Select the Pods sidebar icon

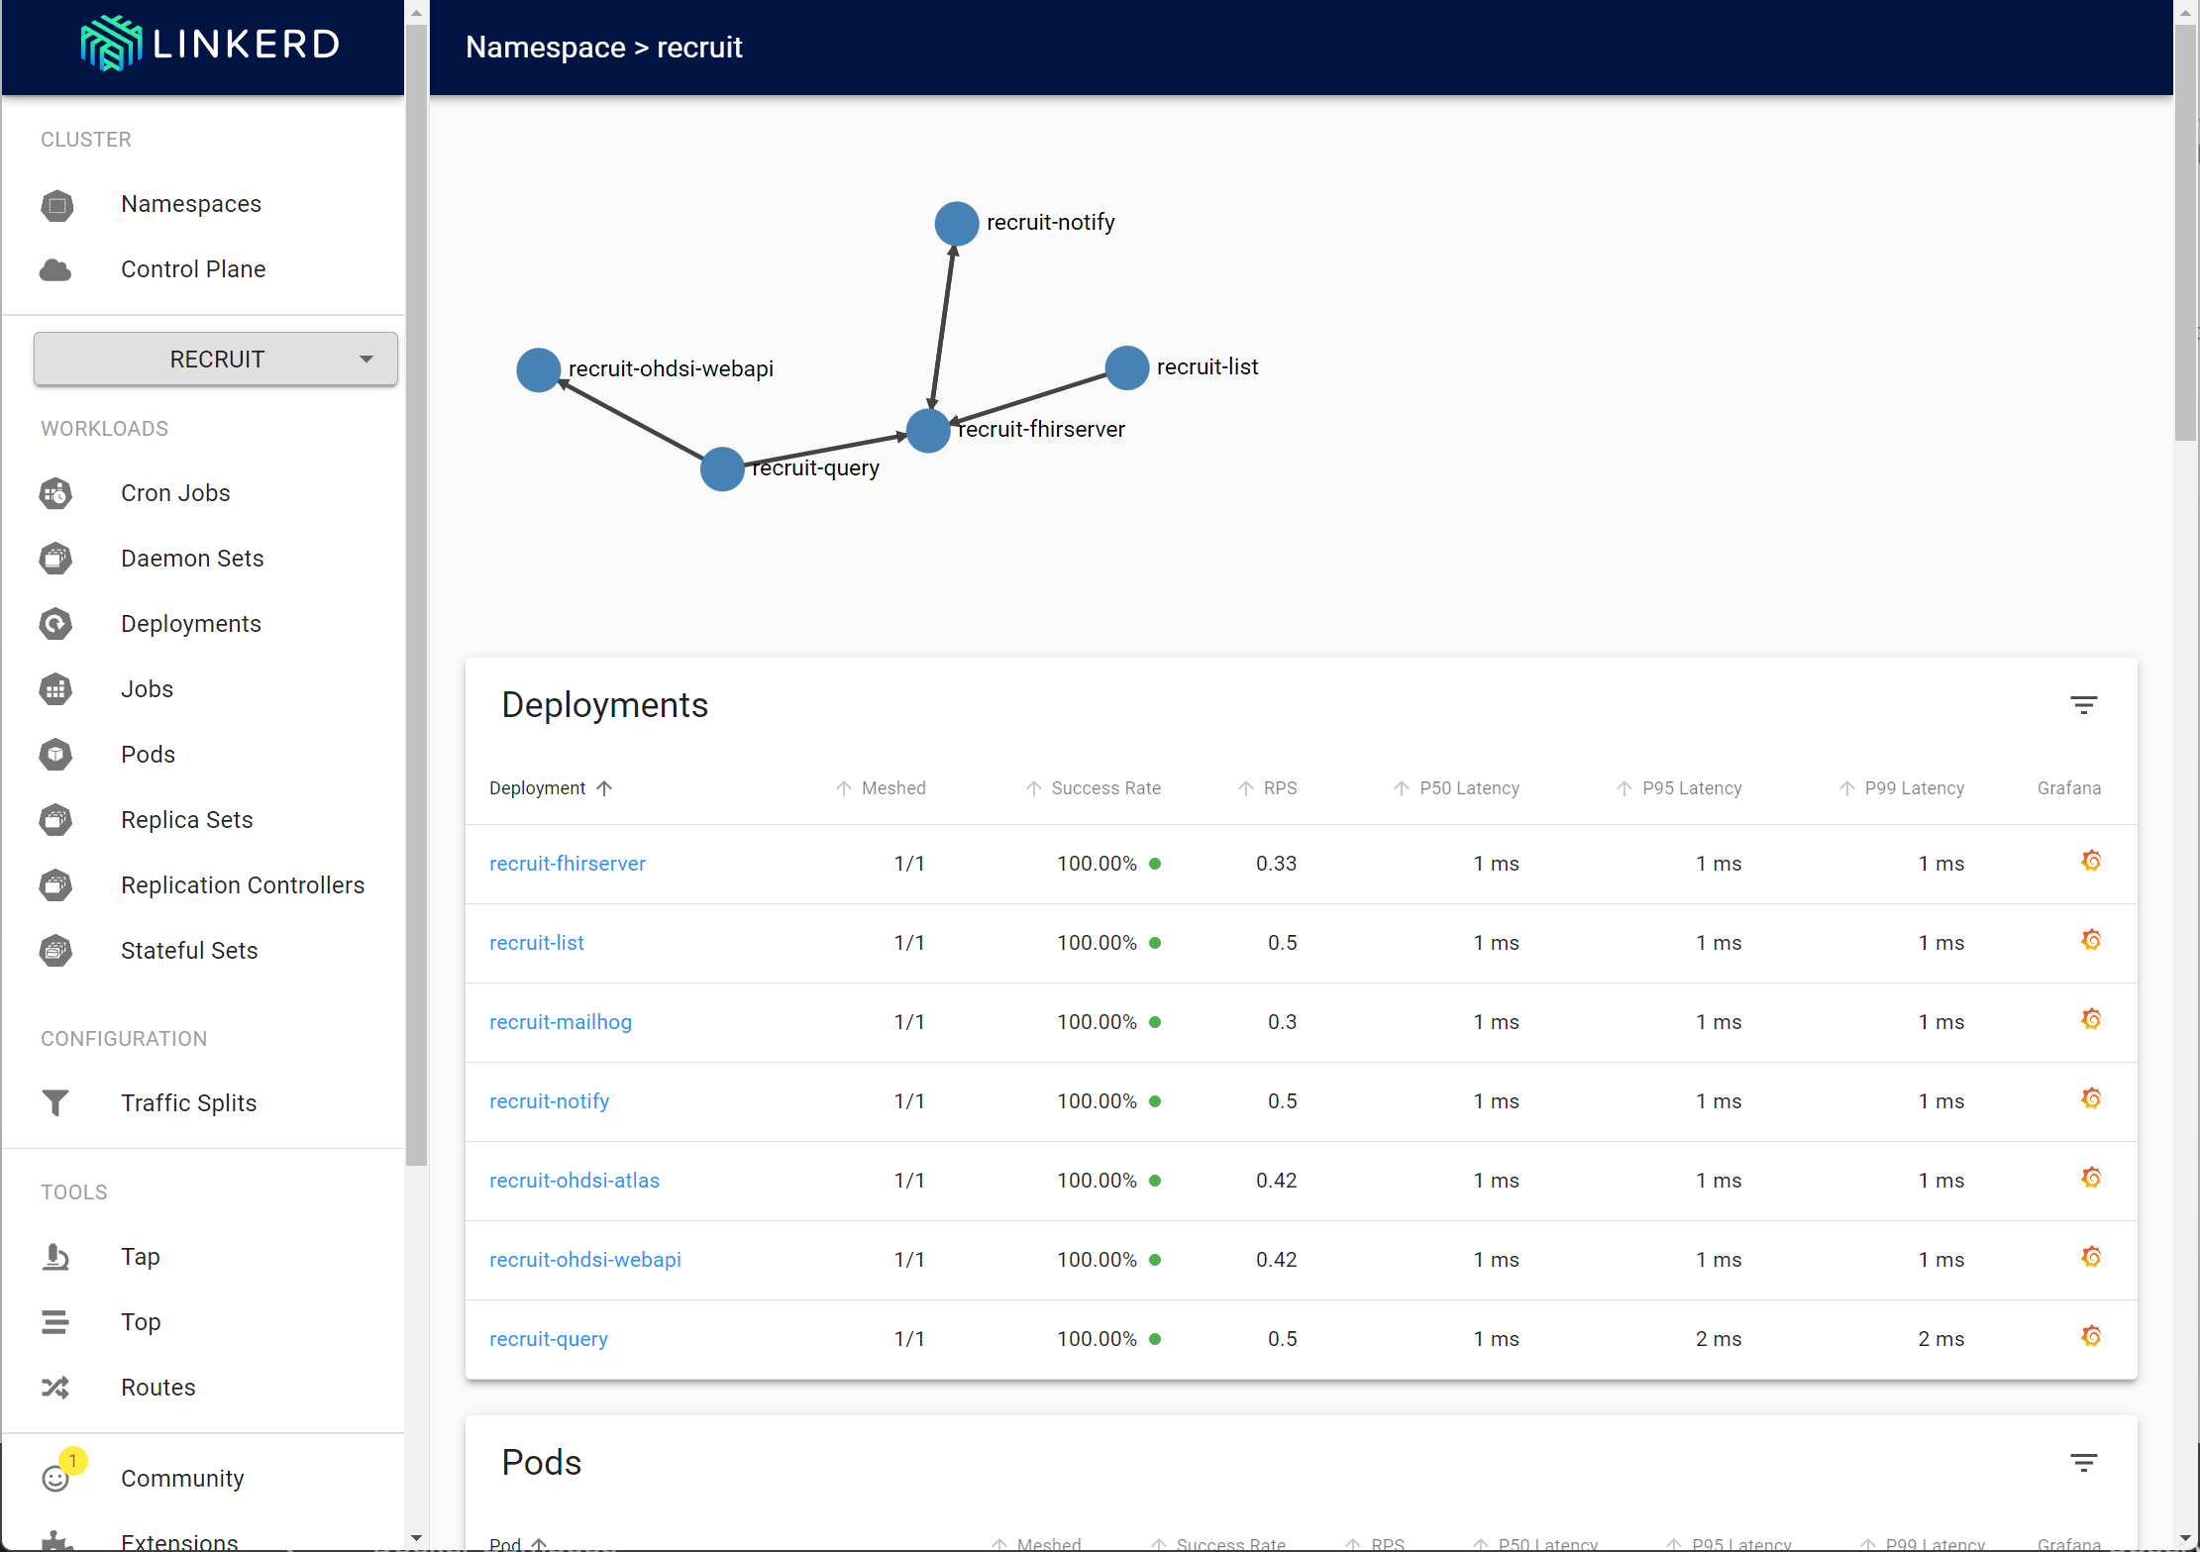click(x=55, y=755)
